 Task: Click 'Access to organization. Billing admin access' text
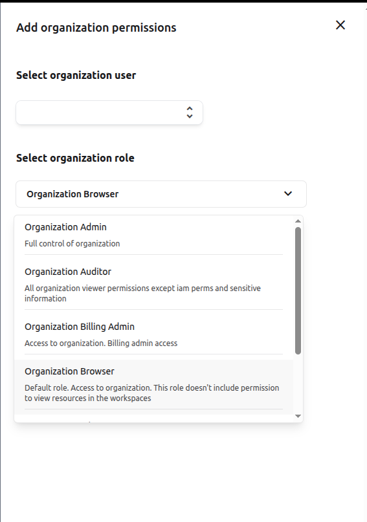point(101,343)
